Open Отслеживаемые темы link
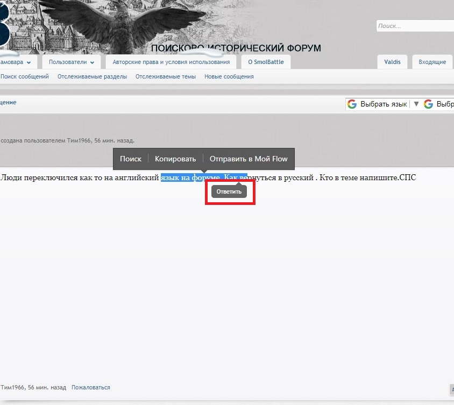 [x=166, y=76]
